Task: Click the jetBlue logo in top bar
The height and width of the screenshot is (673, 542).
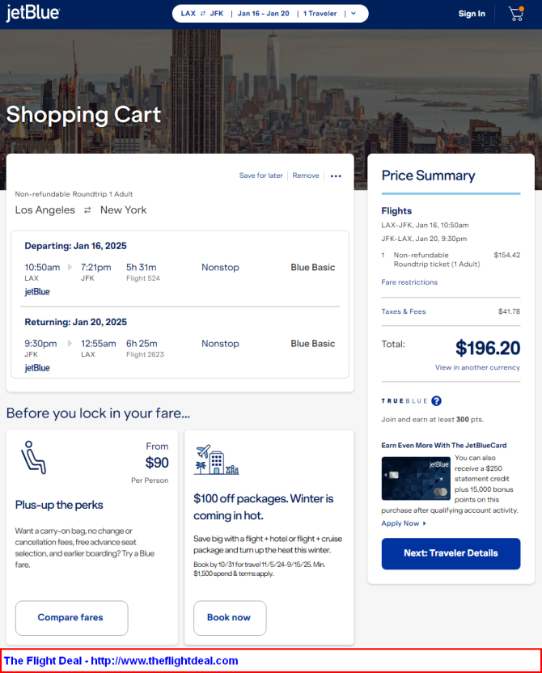Action: click(33, 13)
